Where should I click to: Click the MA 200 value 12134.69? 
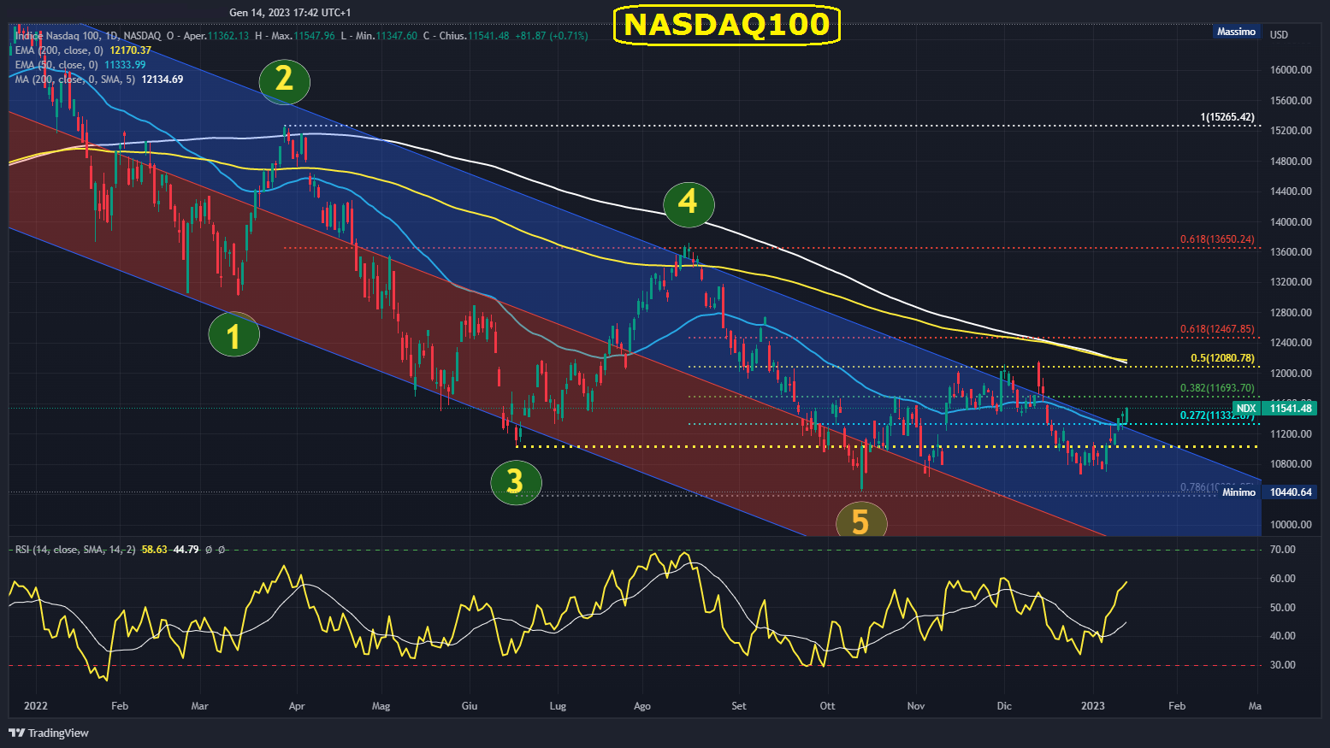click(163, 80)
